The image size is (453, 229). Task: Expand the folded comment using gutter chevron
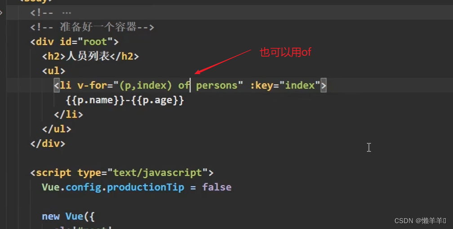tap(1, 13)
